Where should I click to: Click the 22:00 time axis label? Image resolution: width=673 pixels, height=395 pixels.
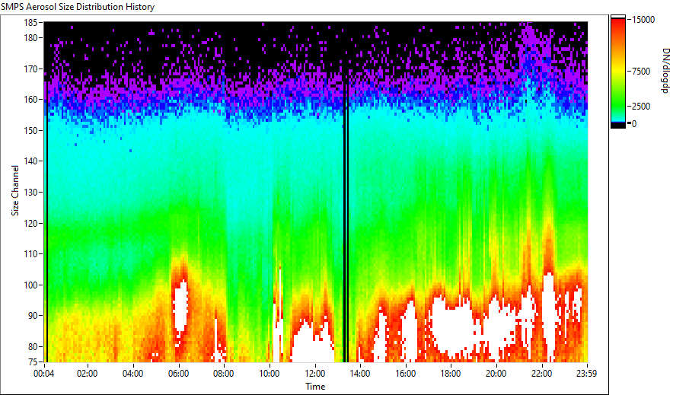click(541, 374)
